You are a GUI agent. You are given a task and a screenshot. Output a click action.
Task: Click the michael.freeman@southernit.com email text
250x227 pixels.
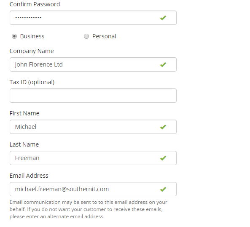tap(62, 189)
